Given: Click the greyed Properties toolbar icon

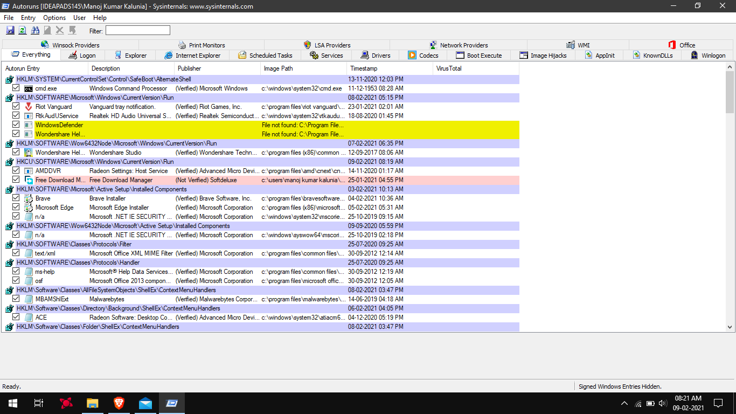Looking at the screenshot, I should [47, 30].
